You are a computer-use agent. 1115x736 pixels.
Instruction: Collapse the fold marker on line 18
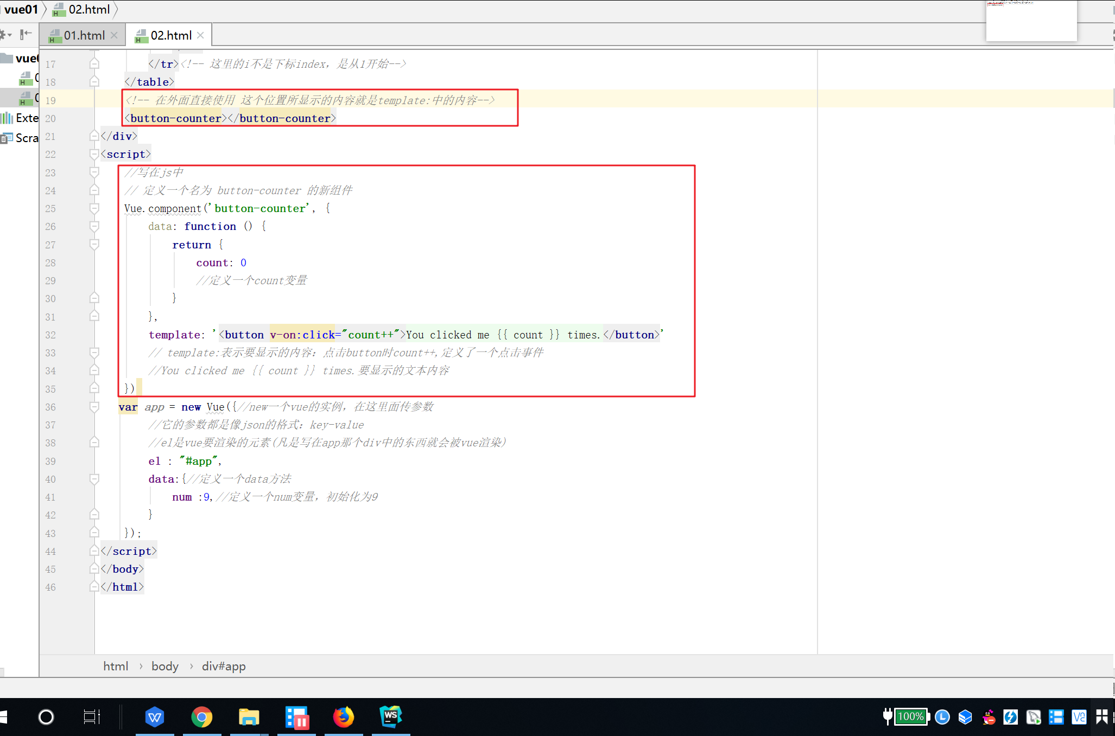[x=94, y=82]
